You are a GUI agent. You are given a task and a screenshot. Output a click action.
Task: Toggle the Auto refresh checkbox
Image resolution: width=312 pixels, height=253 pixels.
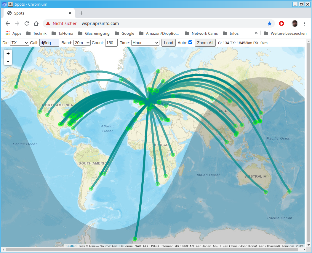pos(190,42)
